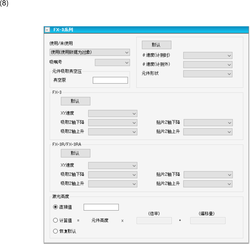
Task: Click the 元件高度 label text
Action: 100,221
